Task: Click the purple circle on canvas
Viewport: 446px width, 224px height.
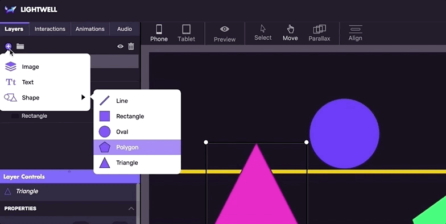Action: tap(344, 134)
